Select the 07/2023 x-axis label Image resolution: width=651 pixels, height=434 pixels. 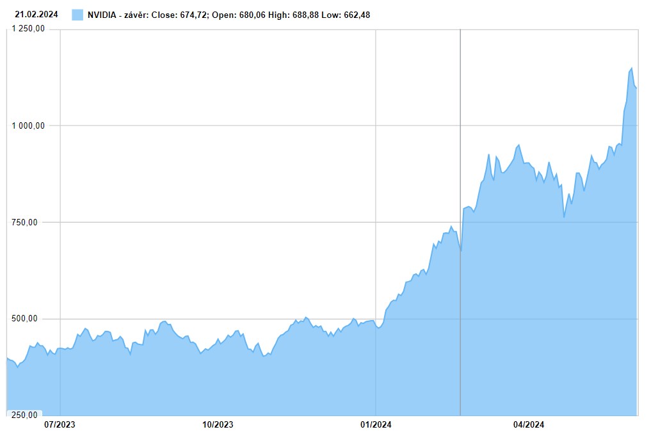click(60, 424)
